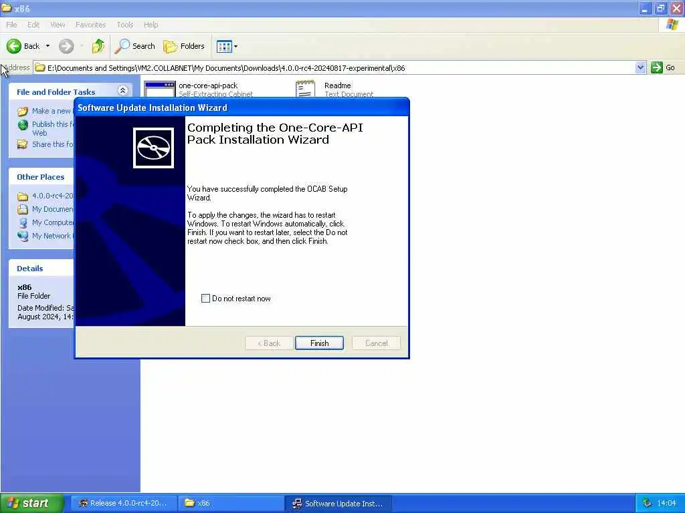This screenshot has height=513, width=685.
Task: Switch to Software Update Installation taskbar button
Action: [x=338, y=504]
